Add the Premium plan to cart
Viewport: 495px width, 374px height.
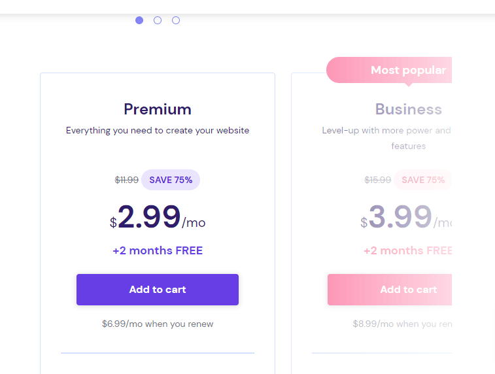tap(158, 290)
